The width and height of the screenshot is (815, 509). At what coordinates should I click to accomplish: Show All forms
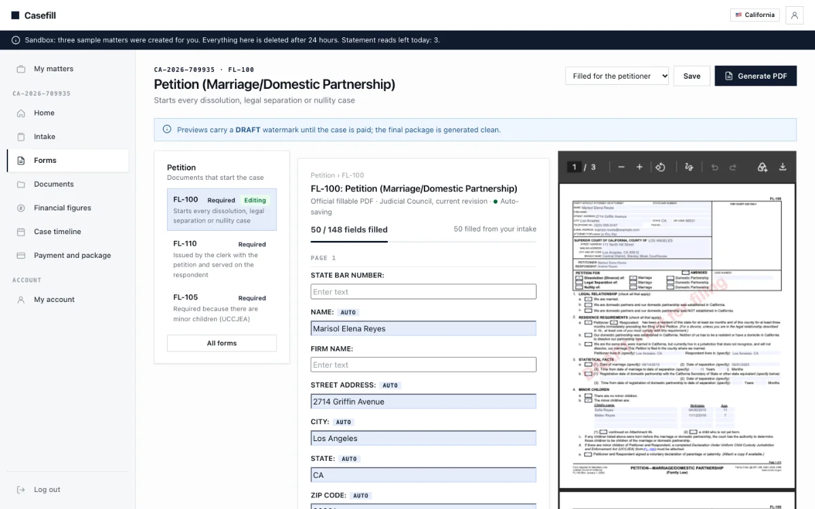click(222, 343)
